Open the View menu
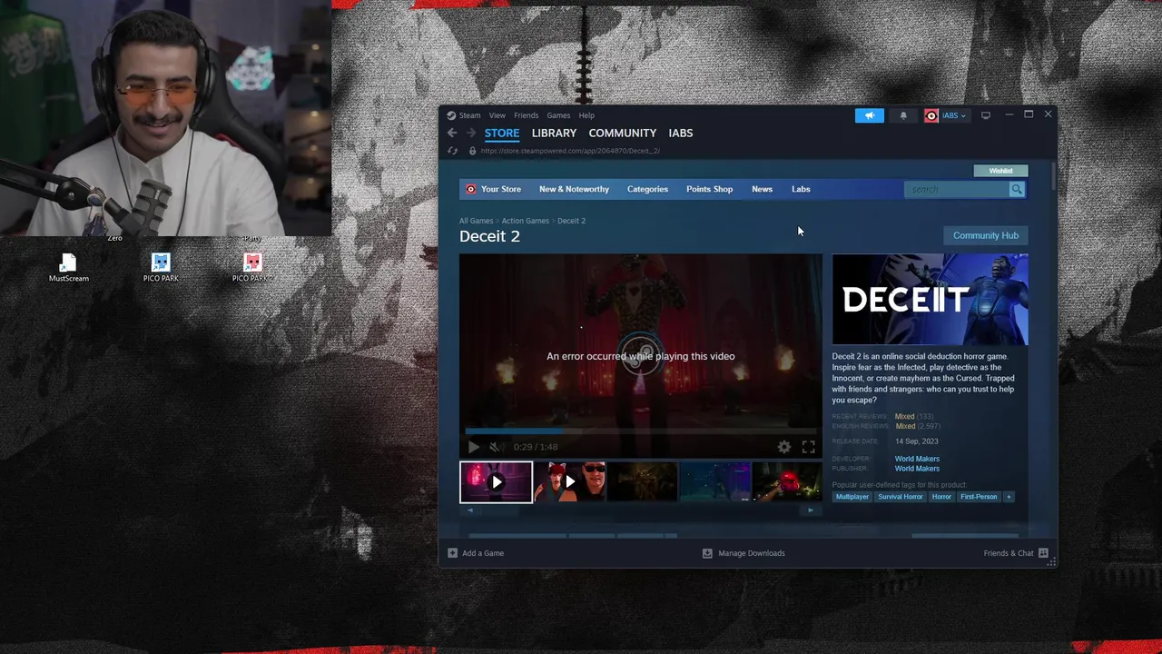Screen dimensions: 1162x654 pyautogui.click(x=497, y=115)
